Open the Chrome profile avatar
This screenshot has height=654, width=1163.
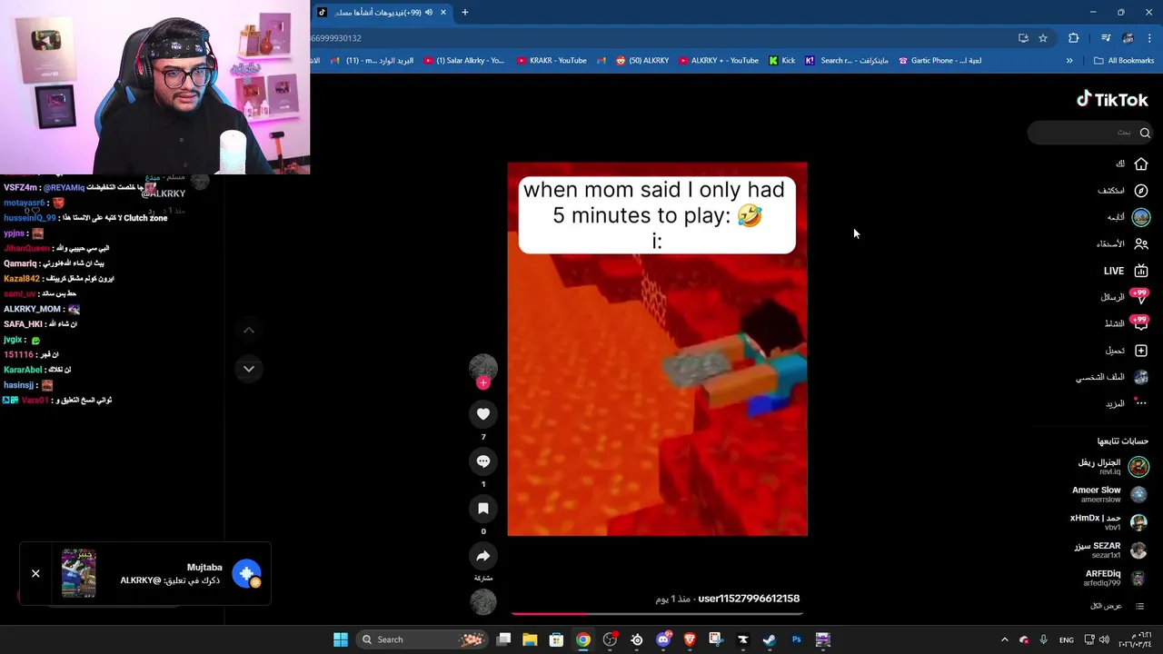(1128, 38)
